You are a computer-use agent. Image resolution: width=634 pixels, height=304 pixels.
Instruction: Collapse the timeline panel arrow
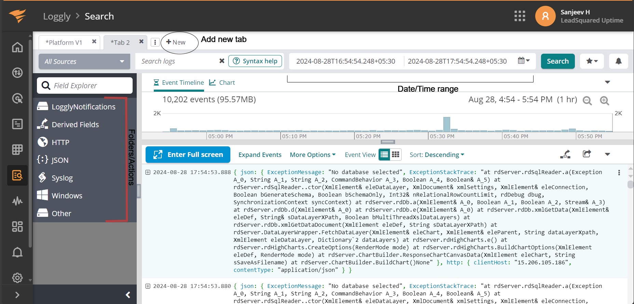coord(607,82)
